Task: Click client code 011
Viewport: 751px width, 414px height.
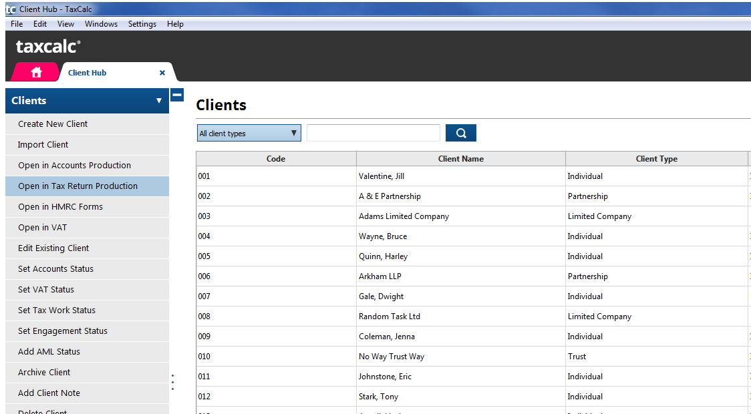Action: [x=204, y=377]
